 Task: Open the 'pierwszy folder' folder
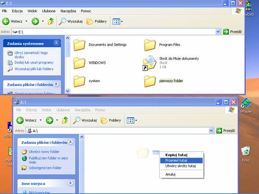(x=150, y=80)
